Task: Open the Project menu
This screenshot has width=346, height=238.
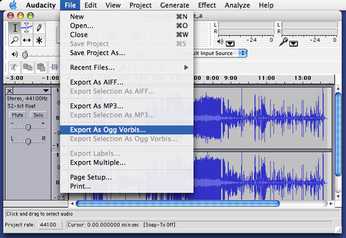Action: (x=140, y=5)
